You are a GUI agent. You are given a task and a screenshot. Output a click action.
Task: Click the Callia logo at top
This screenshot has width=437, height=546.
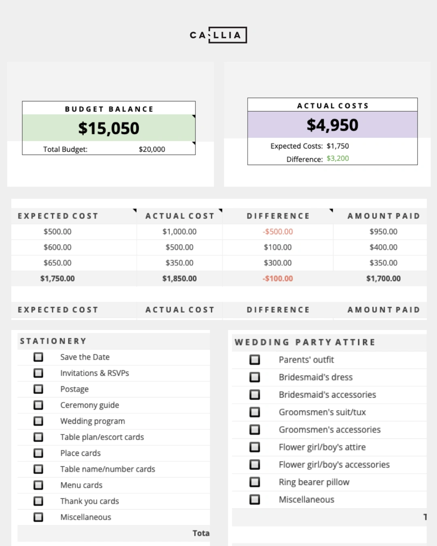[x=218, y=35]
